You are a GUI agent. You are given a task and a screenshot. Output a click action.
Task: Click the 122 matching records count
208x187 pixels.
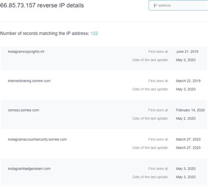pos(94,33)
